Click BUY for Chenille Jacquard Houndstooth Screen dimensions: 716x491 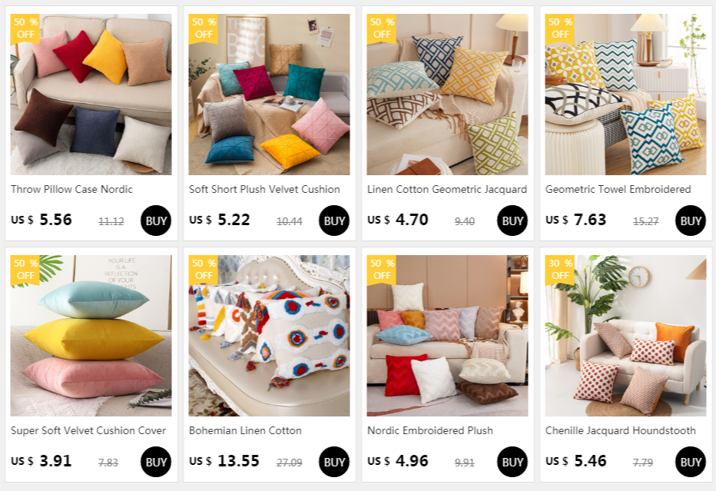click(x=691, y=462)
